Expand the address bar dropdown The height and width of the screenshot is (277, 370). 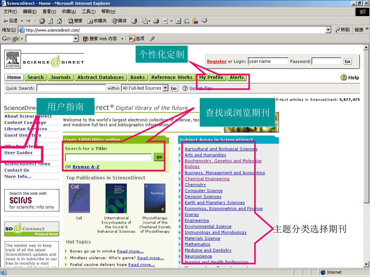328,30
